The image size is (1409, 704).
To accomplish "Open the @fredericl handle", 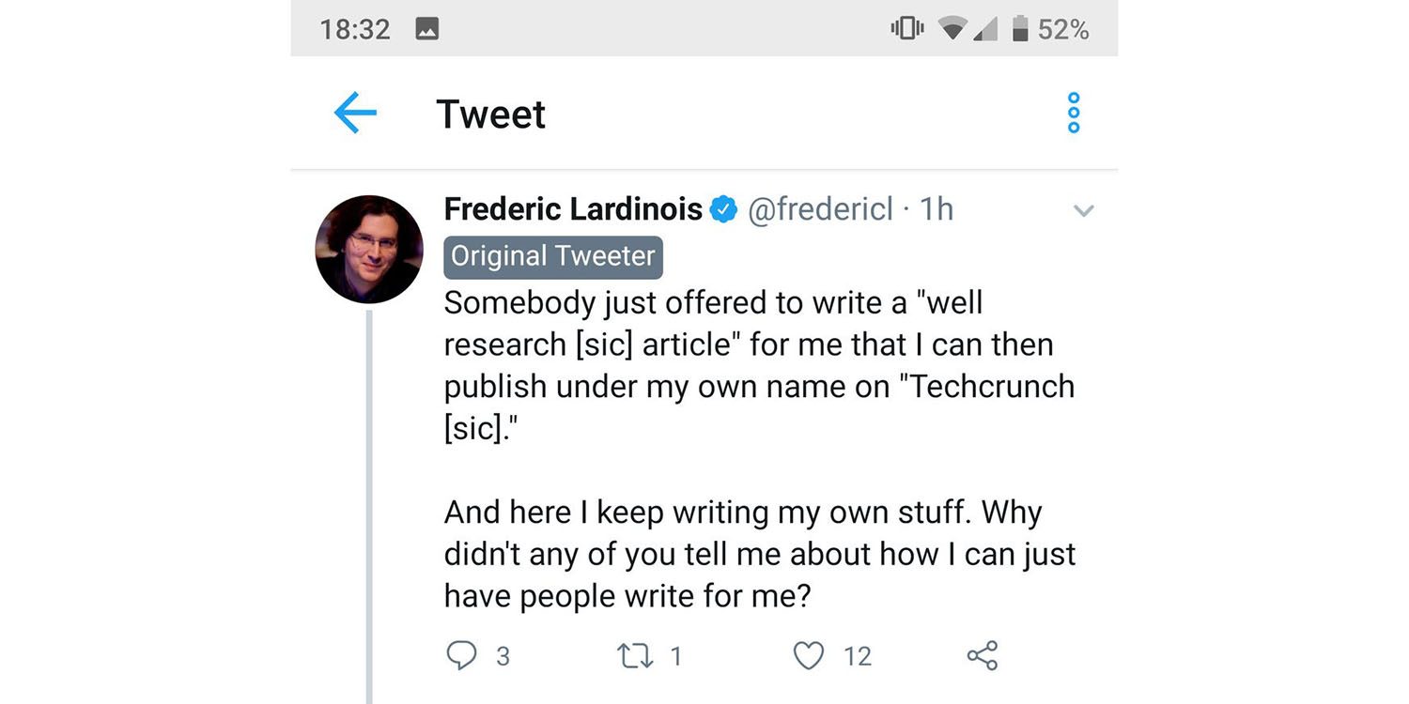I will click(819, 209).
